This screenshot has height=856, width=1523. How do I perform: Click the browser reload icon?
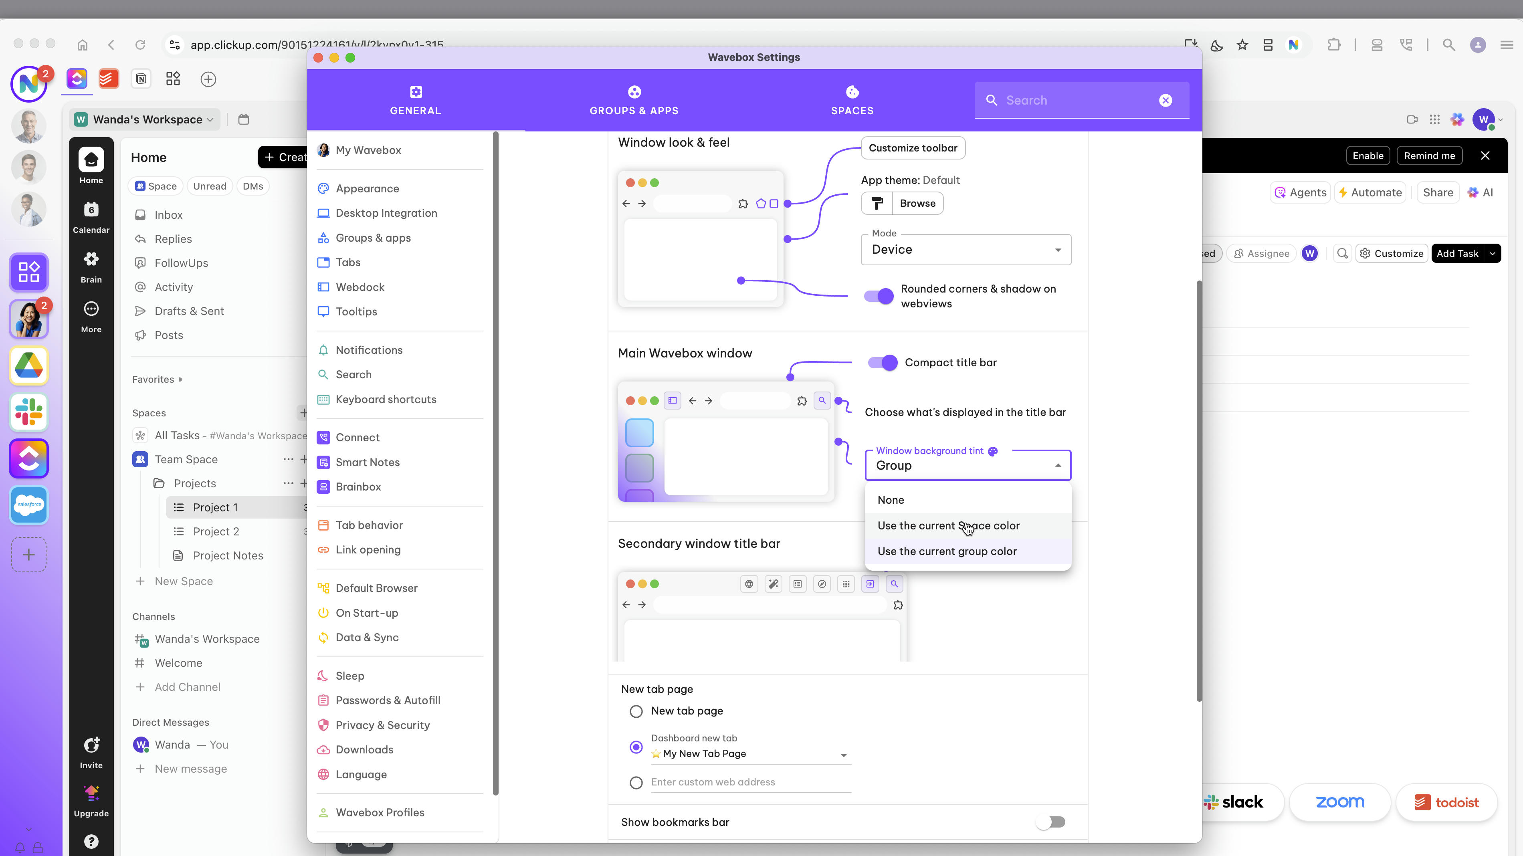[x=140, y=45]
